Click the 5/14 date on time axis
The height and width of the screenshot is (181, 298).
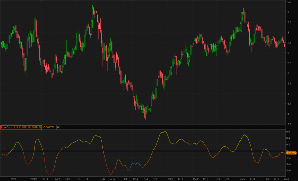181,178
